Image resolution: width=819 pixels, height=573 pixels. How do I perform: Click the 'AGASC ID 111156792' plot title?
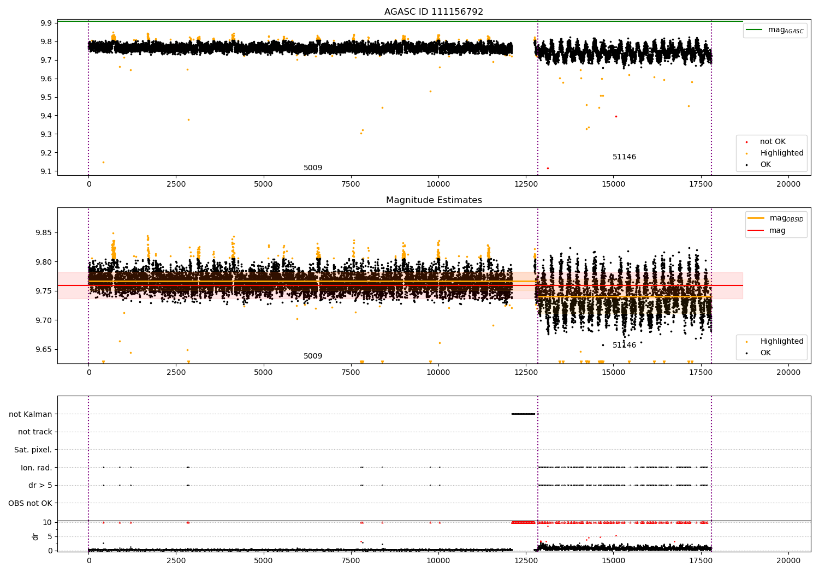click(434, 12)
